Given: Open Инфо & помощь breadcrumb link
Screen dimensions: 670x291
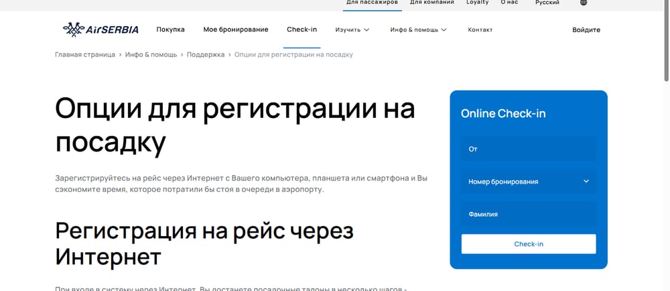Looking at the screenshot, I should click(151, 55).
